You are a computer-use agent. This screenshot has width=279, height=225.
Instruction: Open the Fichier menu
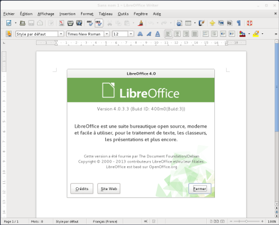[9, 14]
